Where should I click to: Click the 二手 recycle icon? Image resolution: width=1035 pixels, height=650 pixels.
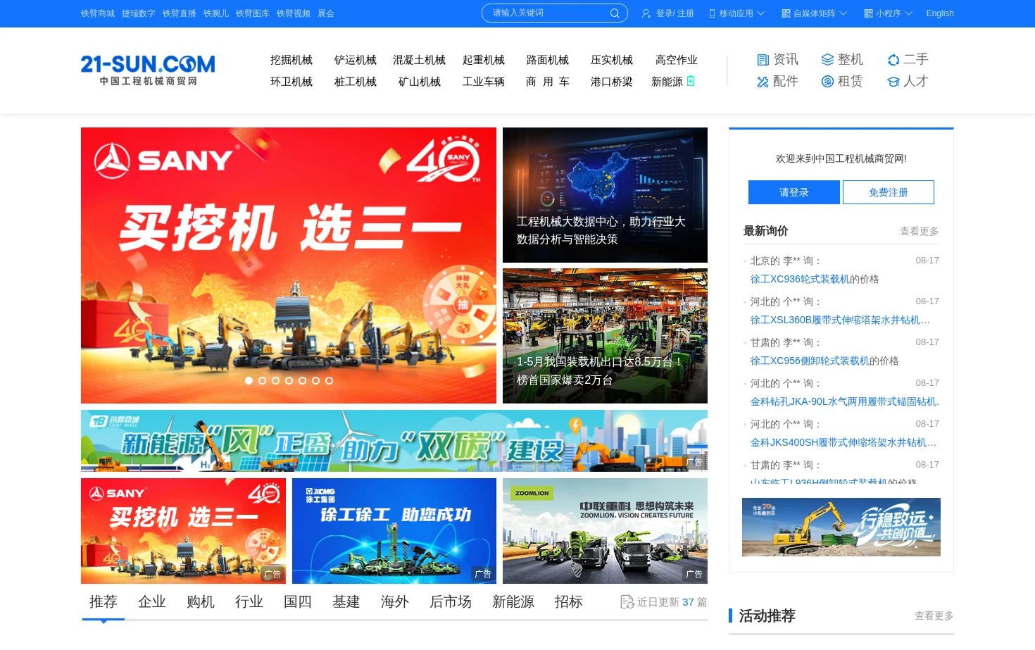[x=893, y=60]
